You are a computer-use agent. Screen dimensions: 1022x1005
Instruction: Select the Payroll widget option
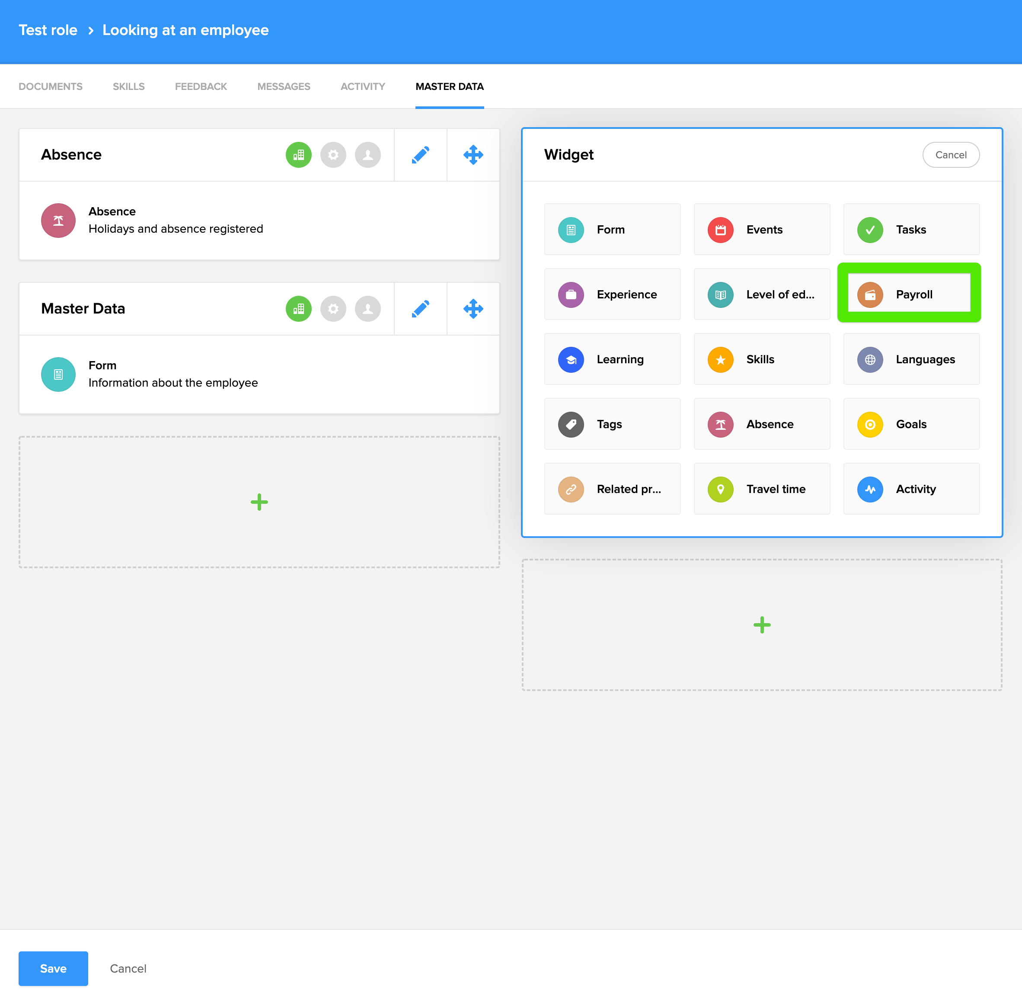pyautogui.click(x=910, y=294)
